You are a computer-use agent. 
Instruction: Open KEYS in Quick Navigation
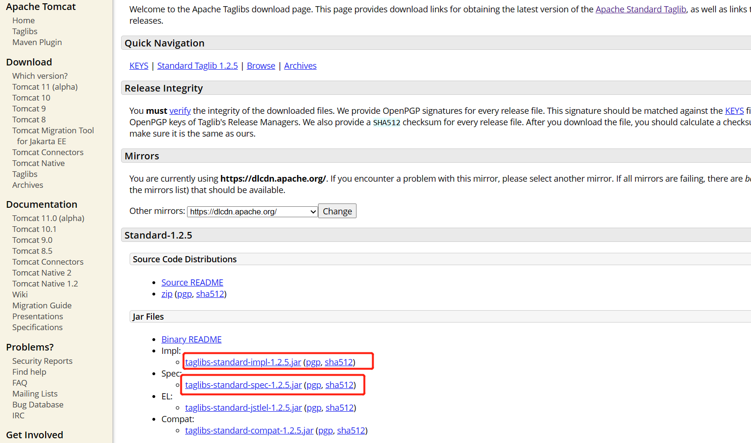(x=139, y=66)
